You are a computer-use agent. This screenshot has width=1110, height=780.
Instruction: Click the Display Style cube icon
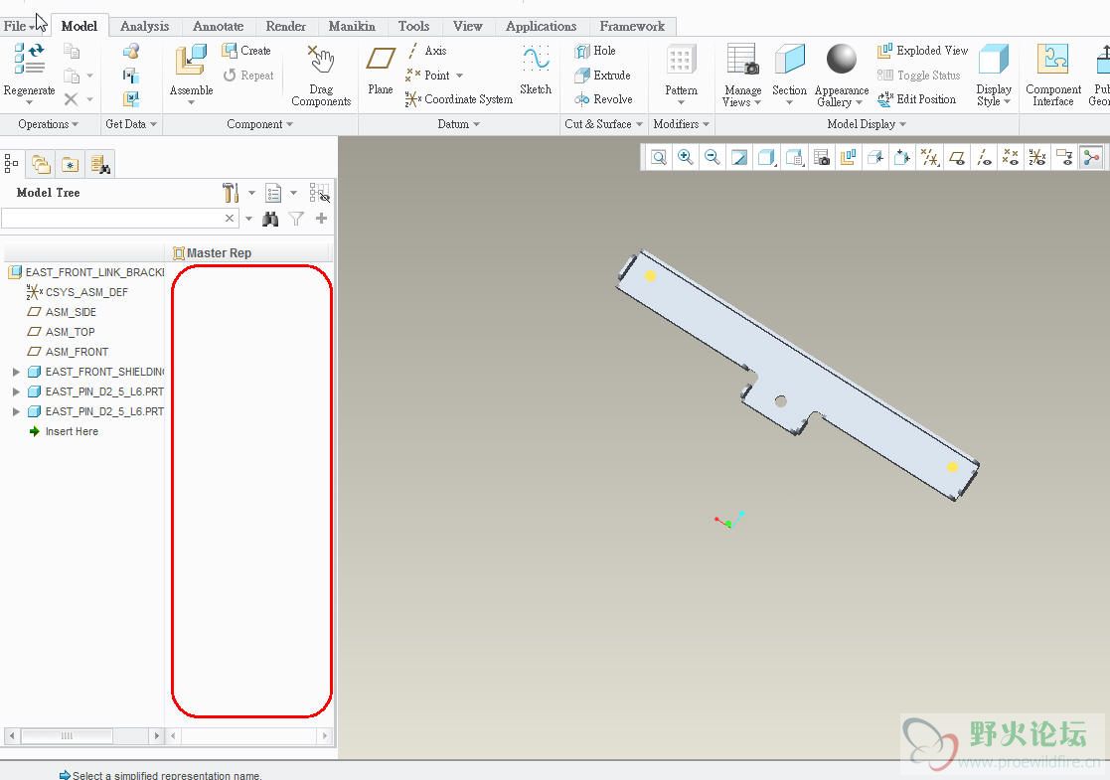993,60
